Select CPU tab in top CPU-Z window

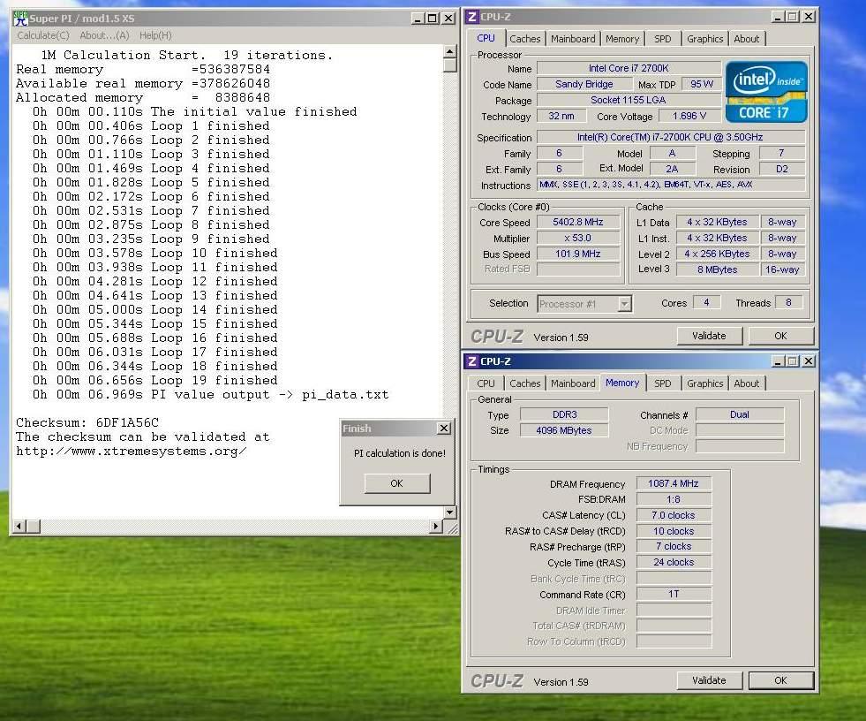click(x=486, y=38)
